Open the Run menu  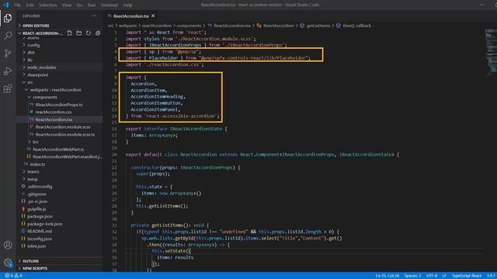coord(92,5)
